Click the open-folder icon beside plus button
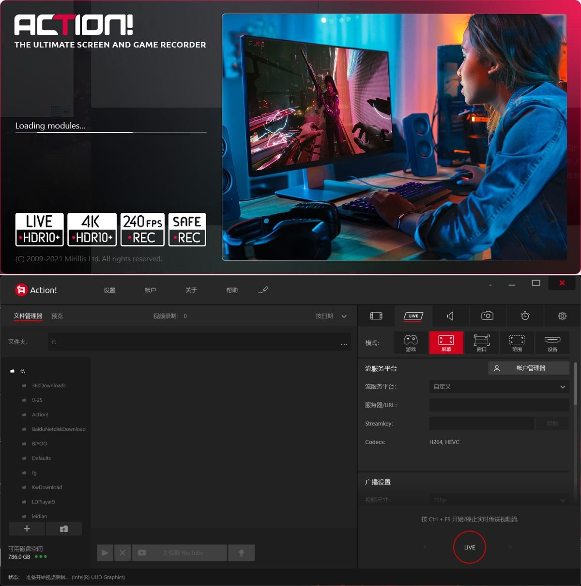This screenshot has width=581, height=586. coord(64,529)
